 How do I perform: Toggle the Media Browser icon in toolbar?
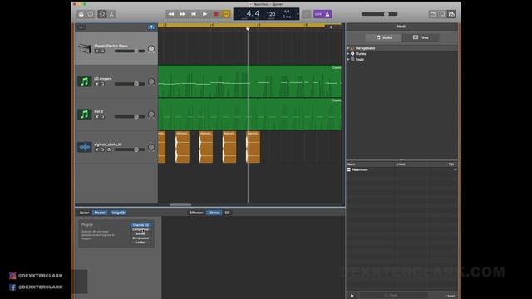pos(451,14)
